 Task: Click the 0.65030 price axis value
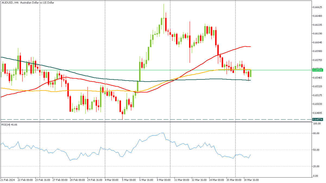pyautogui.click(x=318, y=104)
